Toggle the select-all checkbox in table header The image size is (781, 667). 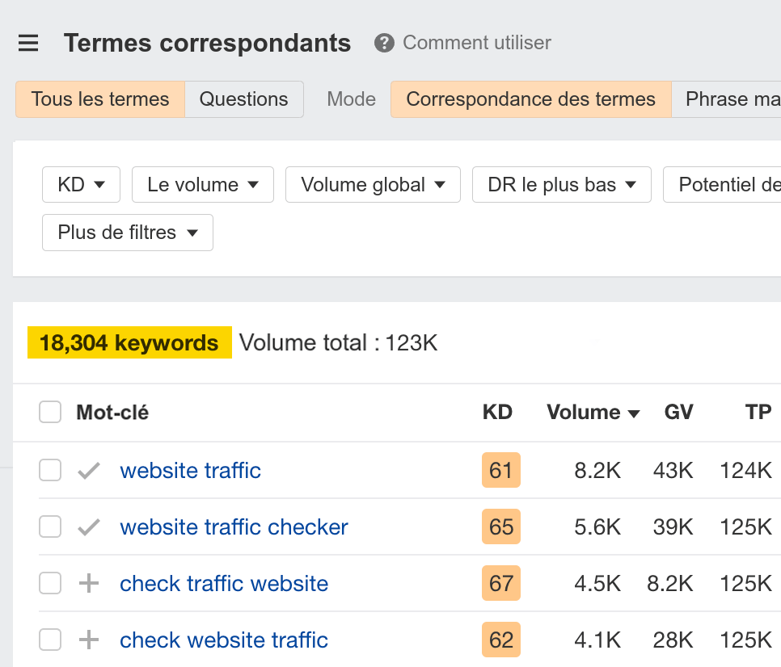click(50, 412)
